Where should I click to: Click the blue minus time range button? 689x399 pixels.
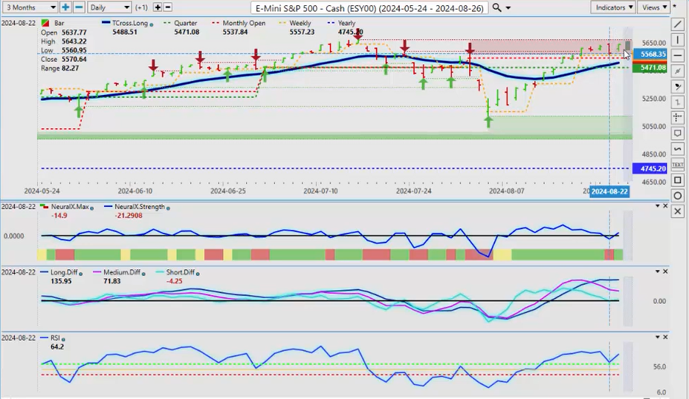pos(78,7)
